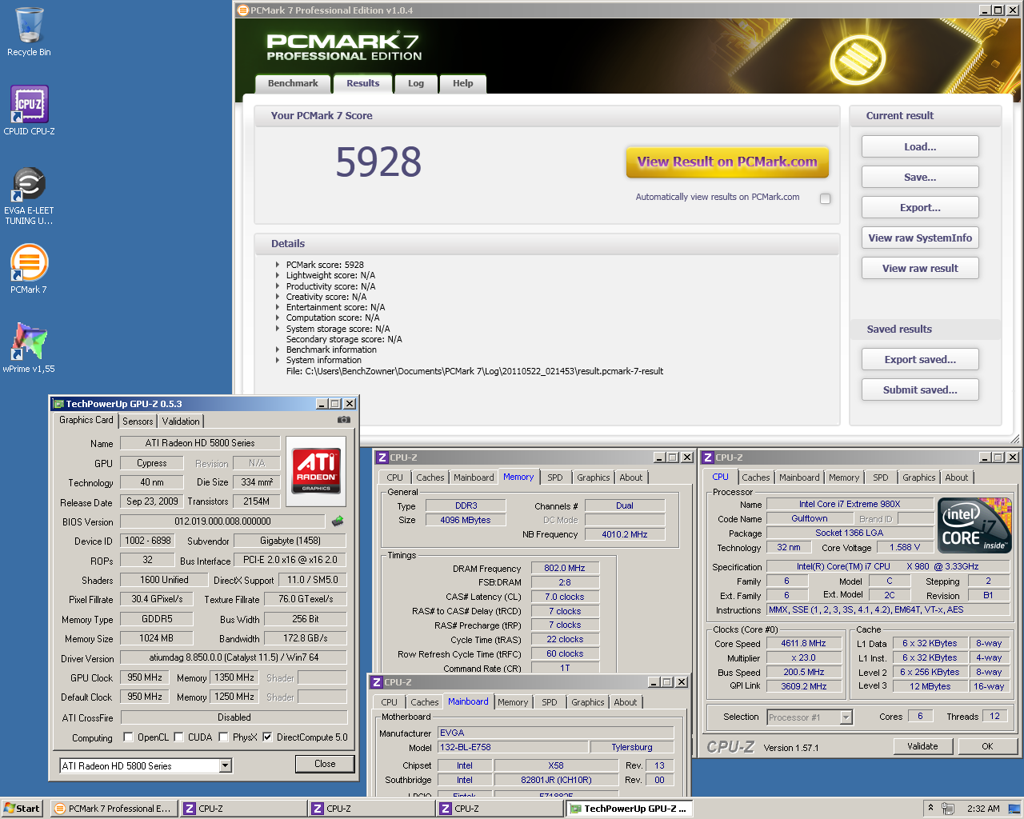Click the OK button in CPU-Z
Image resolution: width=1024 pixels, height=819 pixels.
pos(987,746)
